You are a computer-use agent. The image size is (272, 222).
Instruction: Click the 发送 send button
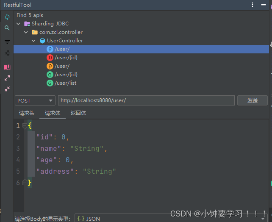tap(253, 100)
